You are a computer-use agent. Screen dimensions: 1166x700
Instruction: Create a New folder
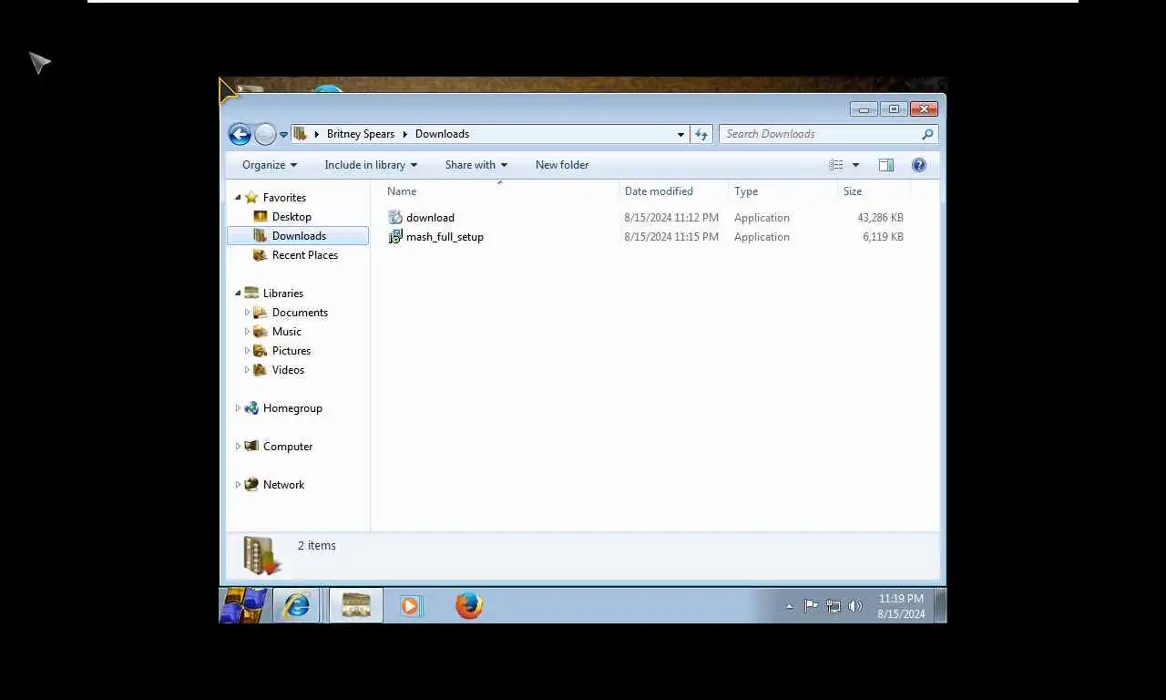point(562,165)
